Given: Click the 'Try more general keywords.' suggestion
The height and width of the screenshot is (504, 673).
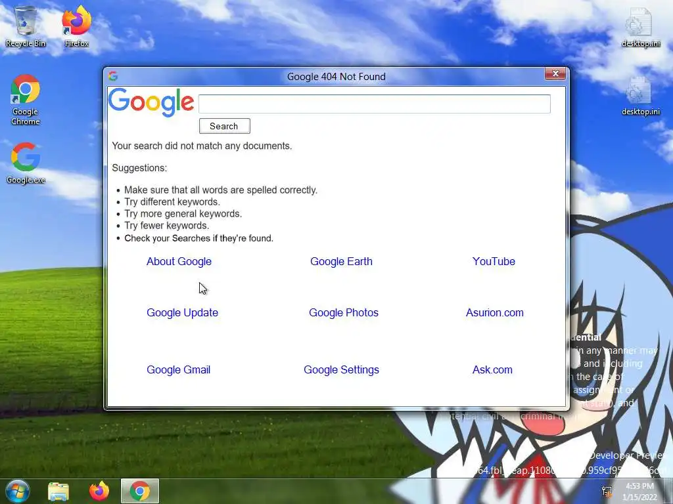Looking at the screenshot, I should coord(183,214).
